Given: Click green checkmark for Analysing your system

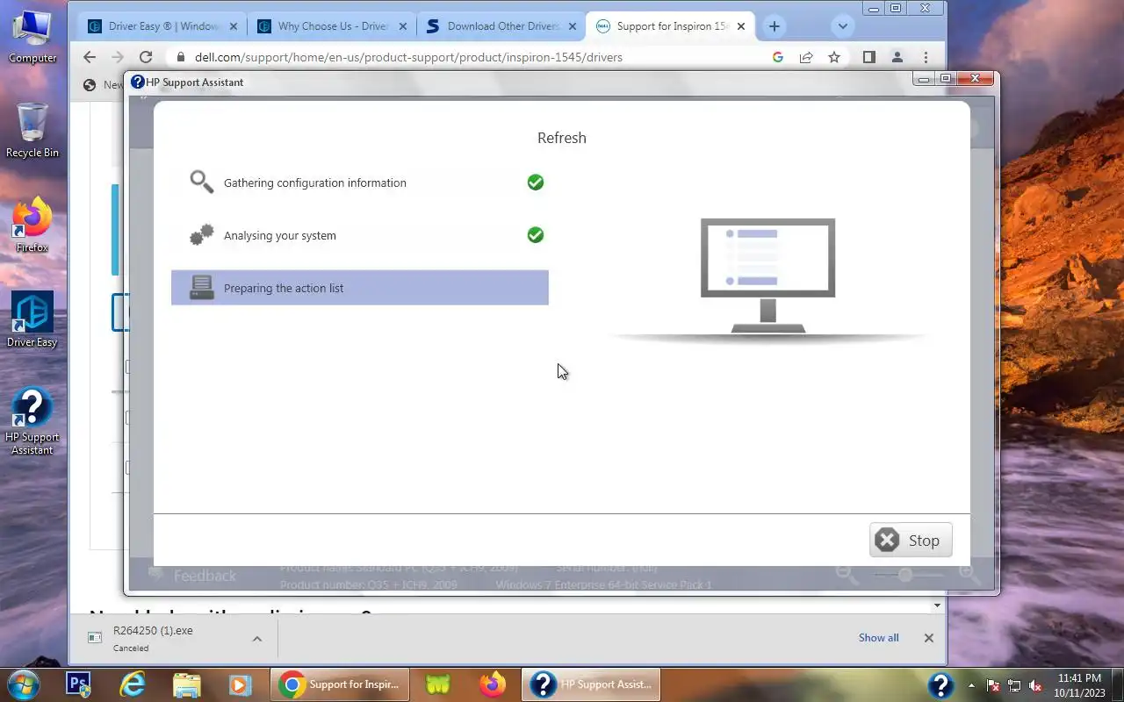Looking at the screenshot, I should point(536,235).
